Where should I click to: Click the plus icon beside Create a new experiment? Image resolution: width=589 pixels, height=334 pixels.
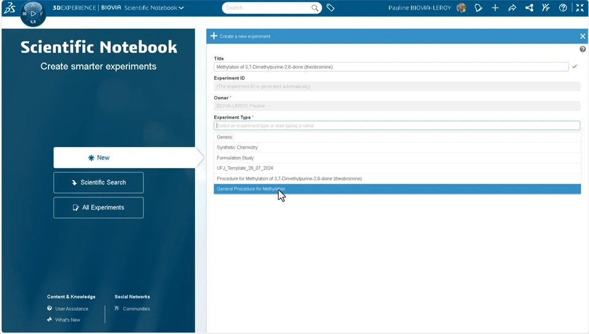coord(214,36)
